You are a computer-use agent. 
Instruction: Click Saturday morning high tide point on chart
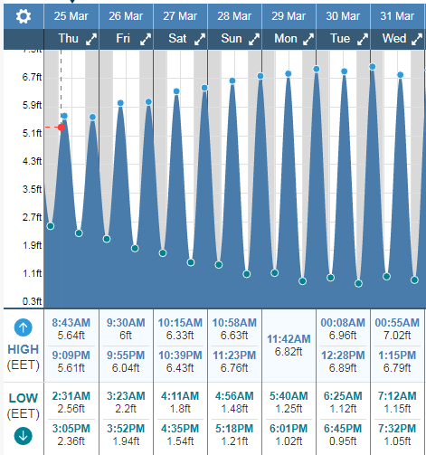176,91
